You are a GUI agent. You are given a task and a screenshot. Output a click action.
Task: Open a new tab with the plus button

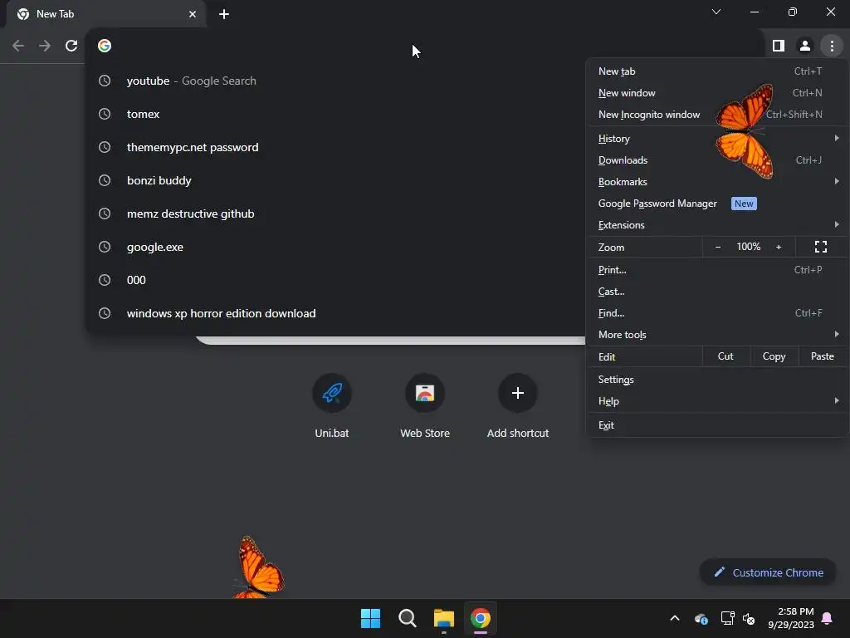click(224, 14)
